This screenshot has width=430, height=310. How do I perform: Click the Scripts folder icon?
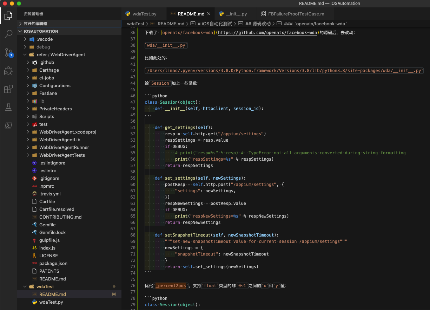pos(34,116)
